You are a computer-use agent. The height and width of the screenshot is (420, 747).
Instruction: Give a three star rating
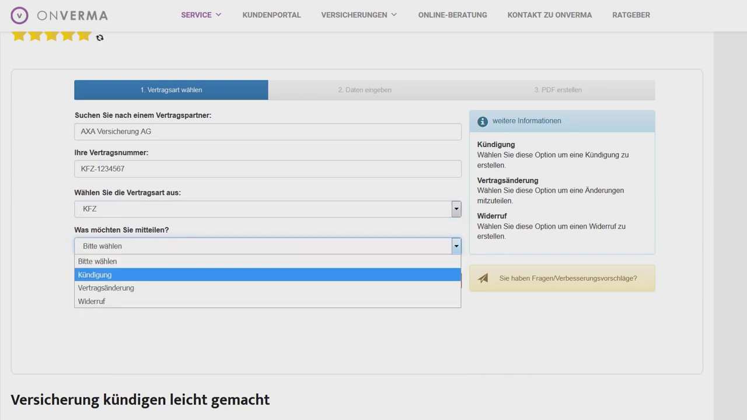(51, 36)
